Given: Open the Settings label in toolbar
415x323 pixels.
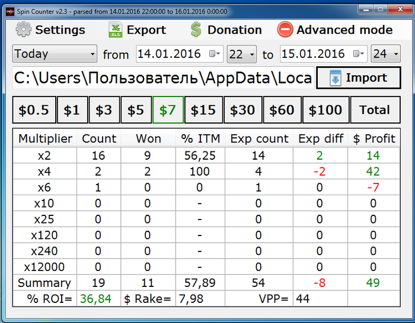Looking at the screenshot, I should pos(60,30).
